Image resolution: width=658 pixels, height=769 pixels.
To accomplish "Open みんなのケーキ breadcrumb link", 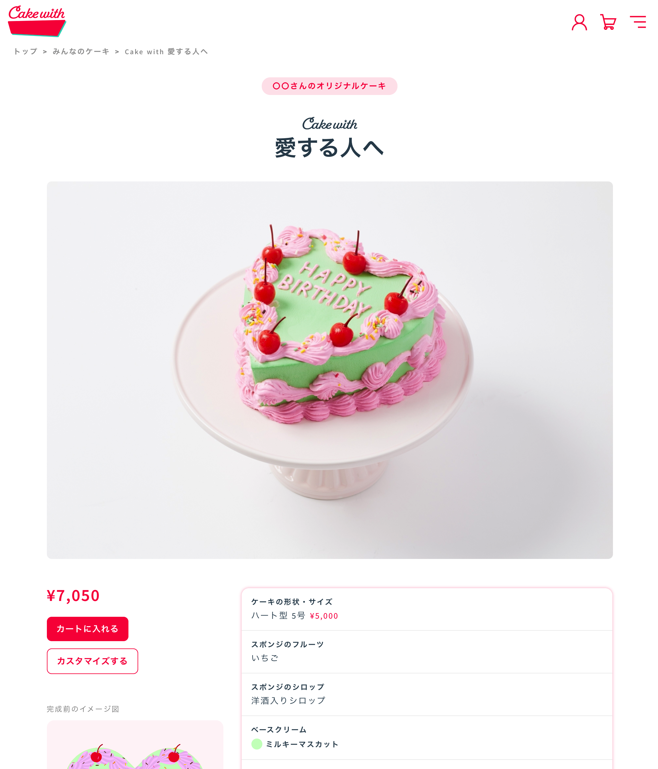I will pyautogui.click(x=81, y=51).
